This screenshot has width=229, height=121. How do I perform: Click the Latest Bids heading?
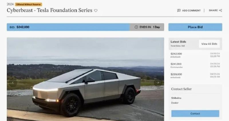pyautogui.click(x=178, y=42)
